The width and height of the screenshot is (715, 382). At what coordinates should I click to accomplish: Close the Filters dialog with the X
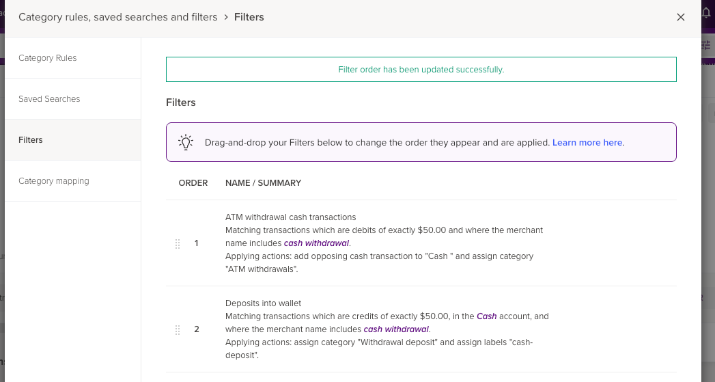(680, 17)
